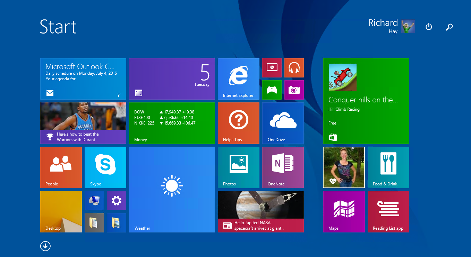This screenshot has height=257, width=471.
Task: Open the Maps app
Action: (x=344, y=211)
